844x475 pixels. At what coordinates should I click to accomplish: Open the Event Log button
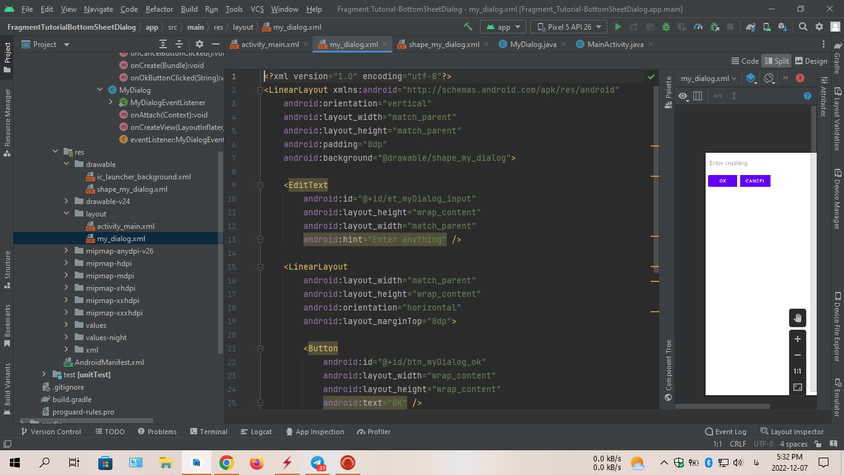[x=725, y=431]
